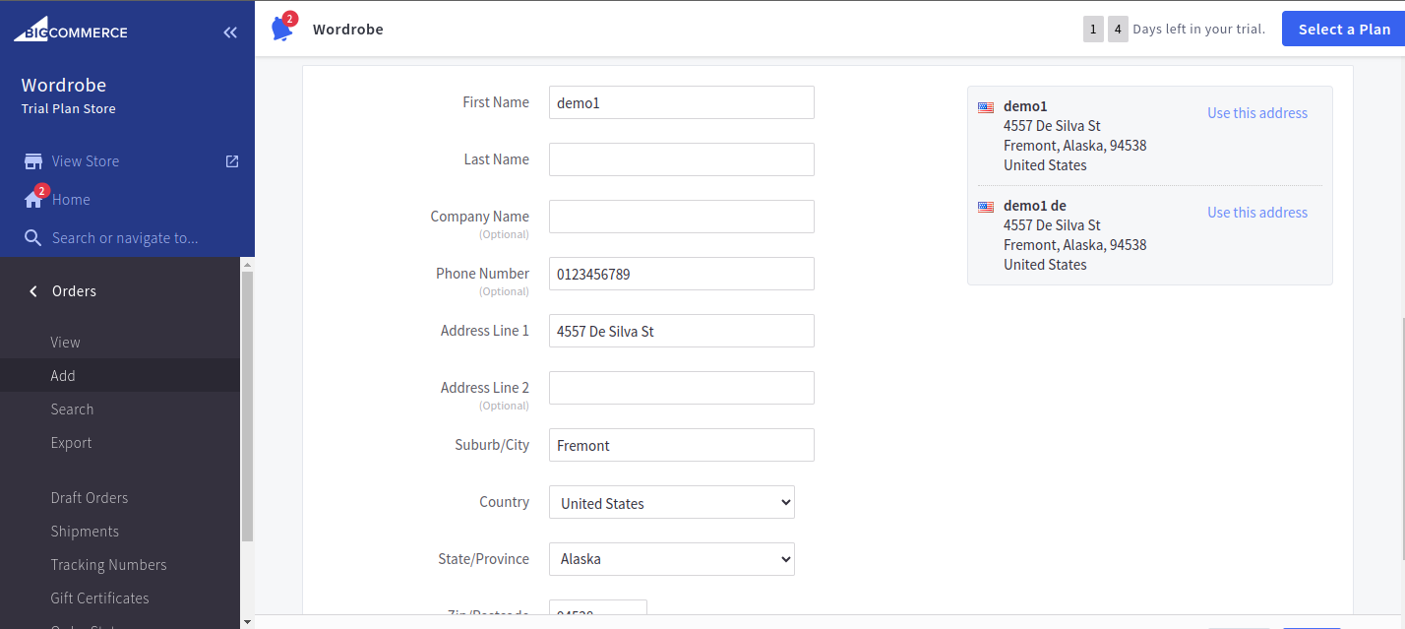Viewport: 1405px width, 629px height.
Task: Click the Company Name field
Action: click(682, 217)
